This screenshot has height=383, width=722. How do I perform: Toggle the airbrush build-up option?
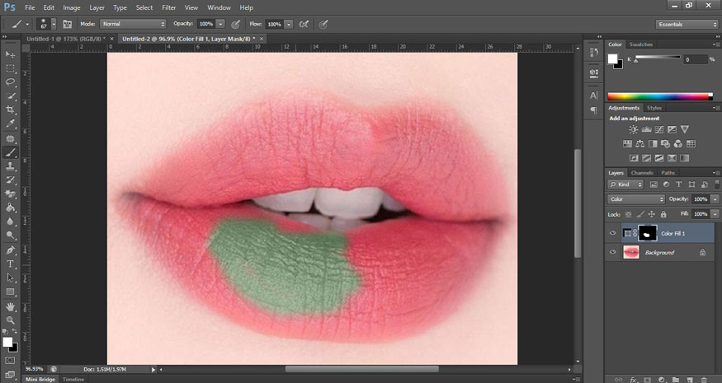click(x=302, y=24)
